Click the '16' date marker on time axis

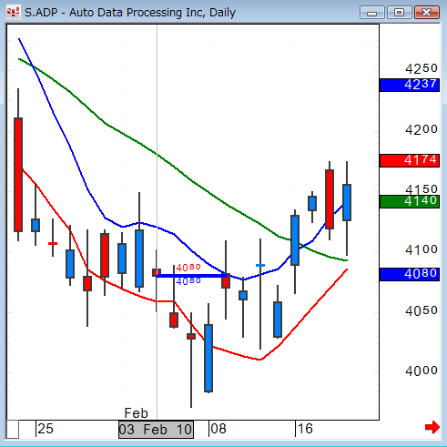coord(305,429)
